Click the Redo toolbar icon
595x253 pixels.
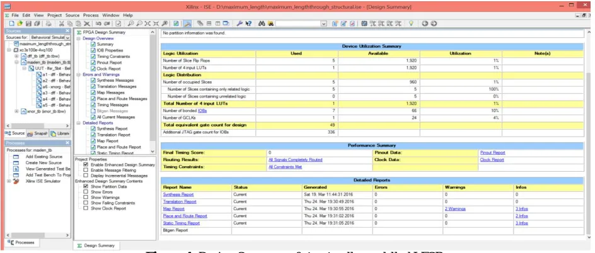[107, 23]
